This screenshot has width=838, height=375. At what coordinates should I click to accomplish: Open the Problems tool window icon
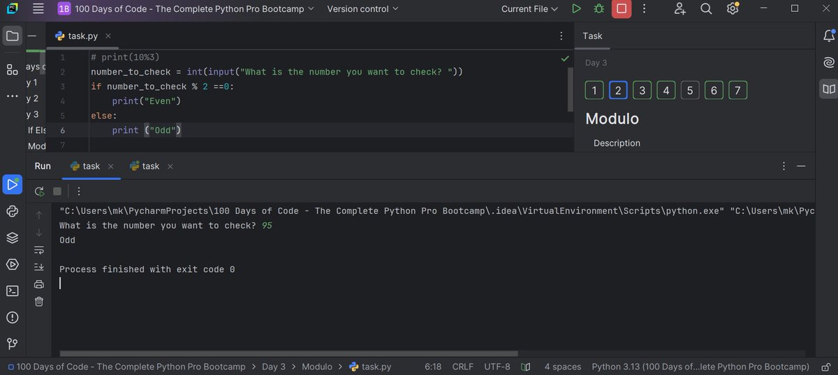tap(12, 317)
